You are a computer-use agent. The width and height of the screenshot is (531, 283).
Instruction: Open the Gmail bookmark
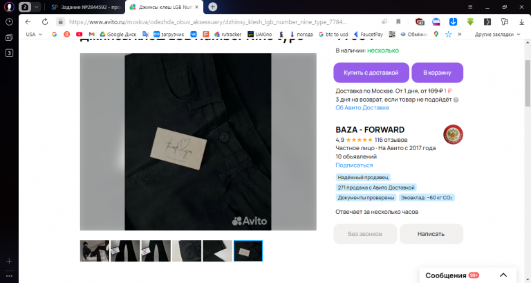(91, 34)
